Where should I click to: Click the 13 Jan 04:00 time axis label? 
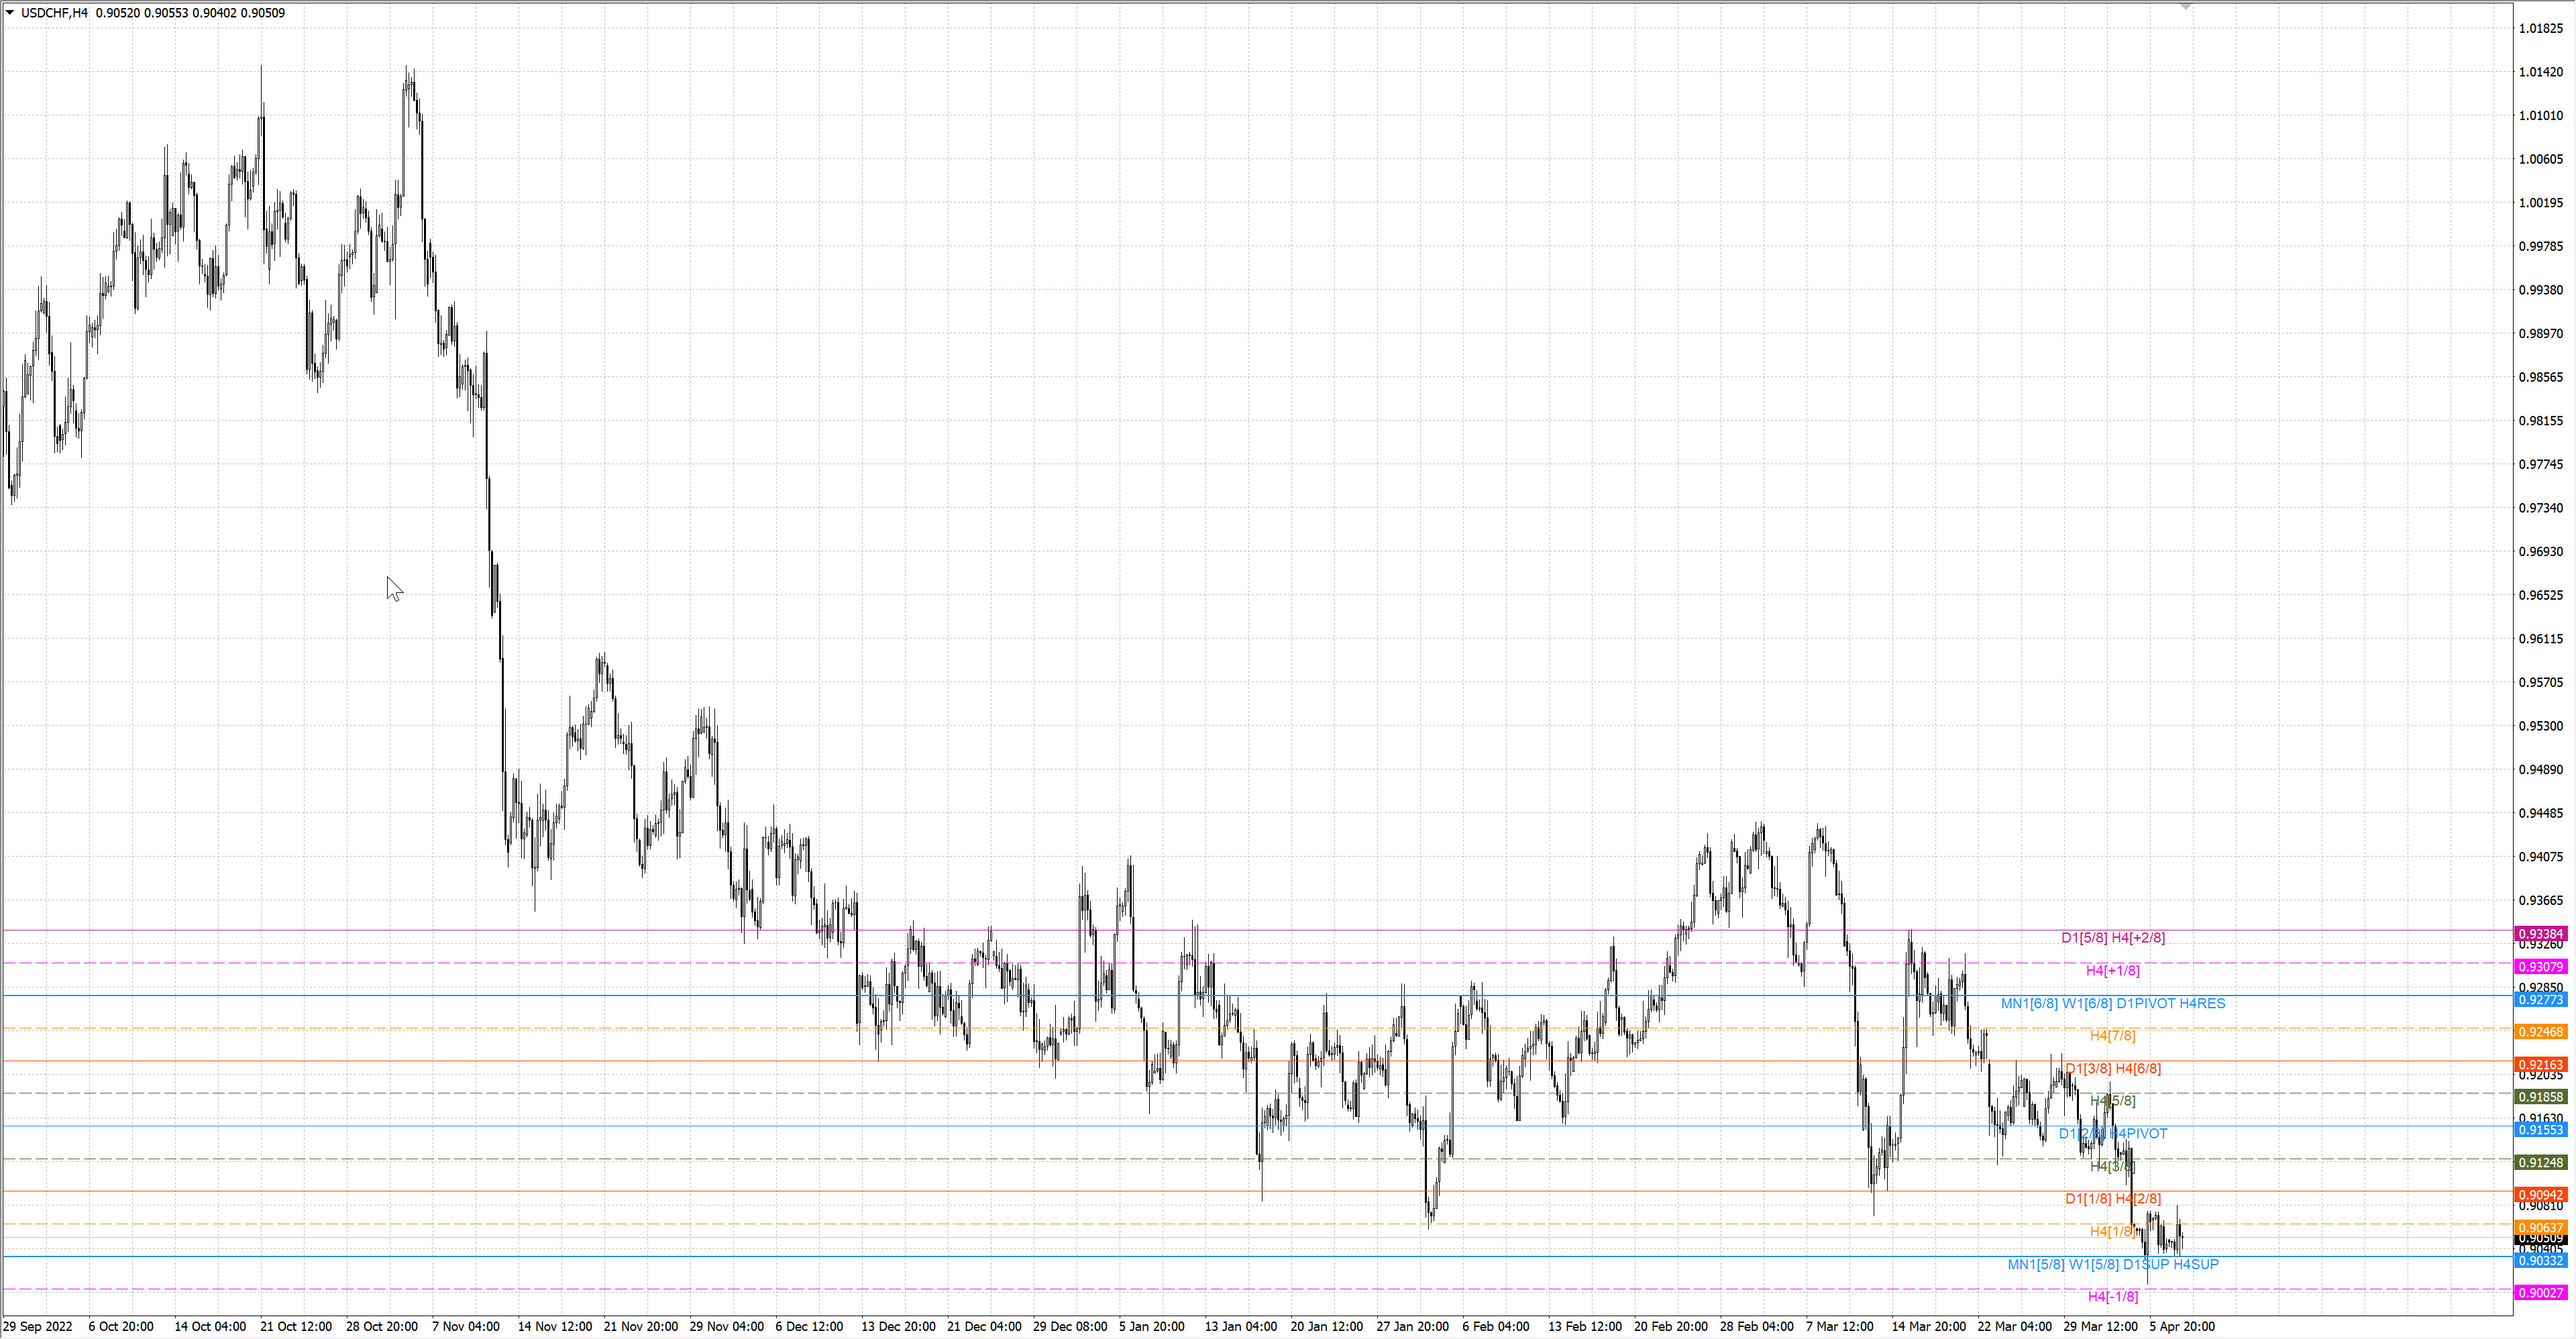(x=1240, y=1326)
